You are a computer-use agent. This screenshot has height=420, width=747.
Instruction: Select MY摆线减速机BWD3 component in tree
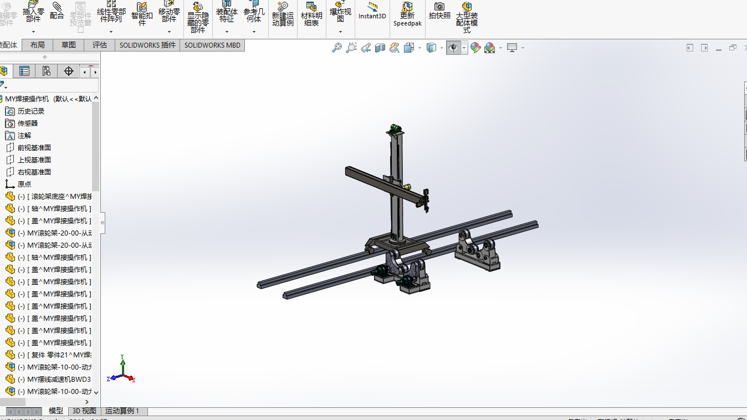[x=48, y=379]
